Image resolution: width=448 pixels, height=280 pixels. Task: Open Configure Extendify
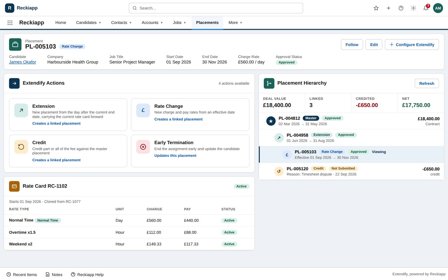412,45
